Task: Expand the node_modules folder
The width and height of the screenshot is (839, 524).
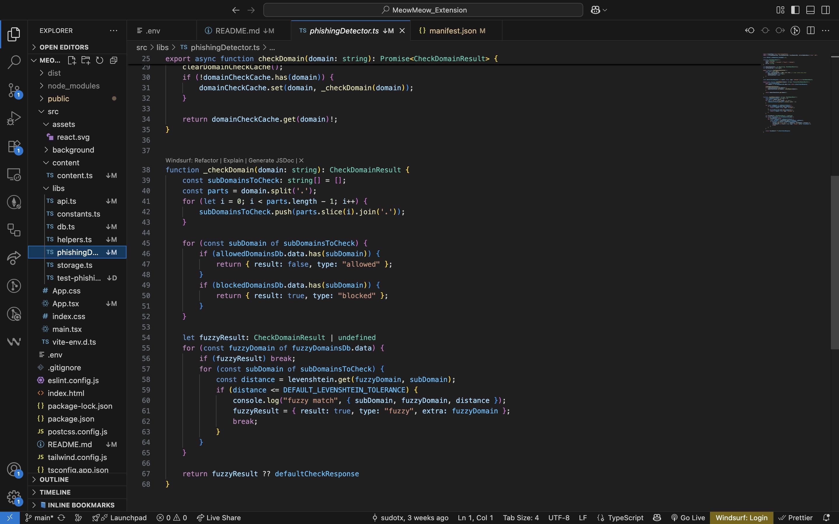Action: pos(73,86)
